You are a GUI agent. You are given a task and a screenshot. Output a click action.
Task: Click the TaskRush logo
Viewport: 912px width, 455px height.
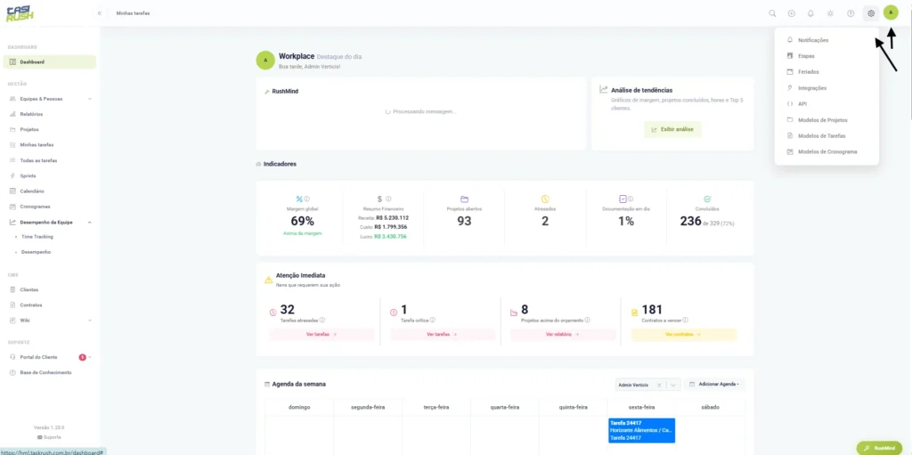coord(20,12)
